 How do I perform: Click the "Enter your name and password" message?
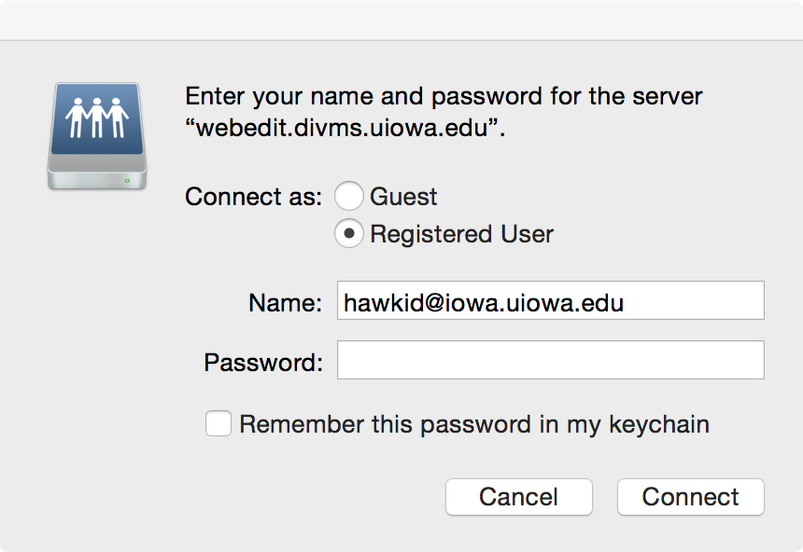(444, 96)
